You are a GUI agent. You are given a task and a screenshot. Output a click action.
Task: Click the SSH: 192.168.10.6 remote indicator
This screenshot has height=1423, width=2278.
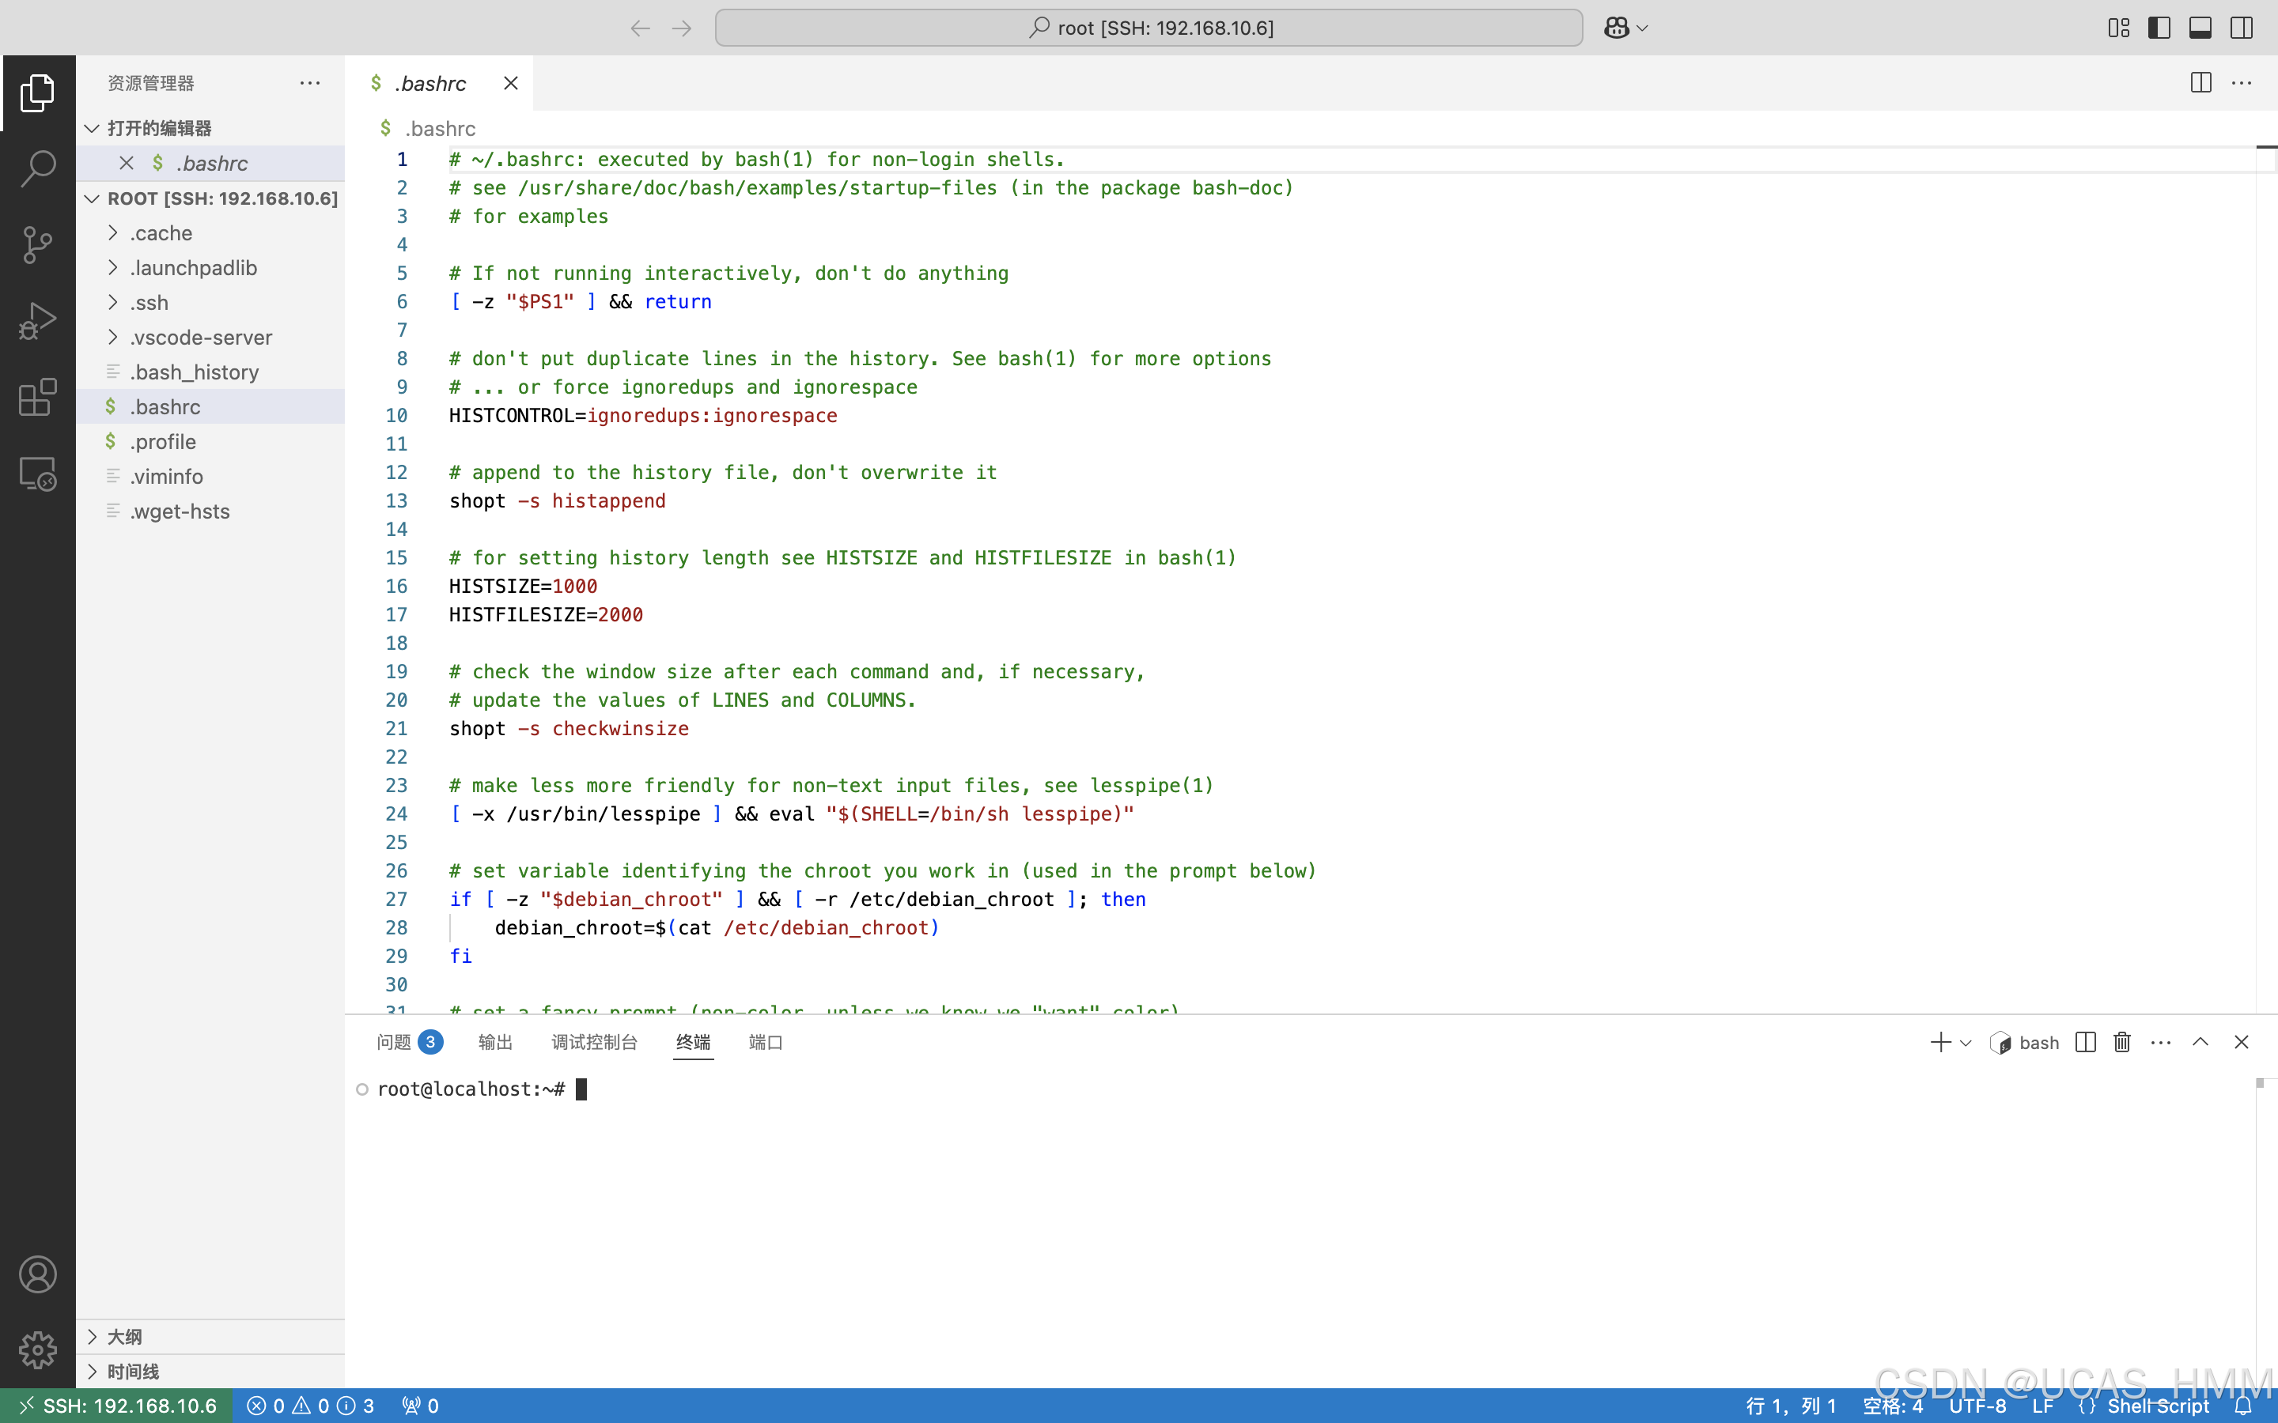pos(118,1405)
